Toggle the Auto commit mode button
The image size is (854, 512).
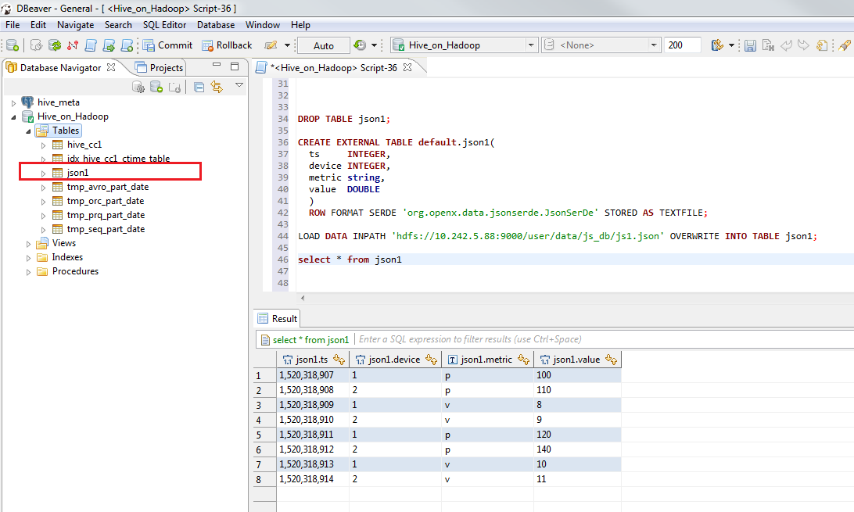(x=323, y=45)
